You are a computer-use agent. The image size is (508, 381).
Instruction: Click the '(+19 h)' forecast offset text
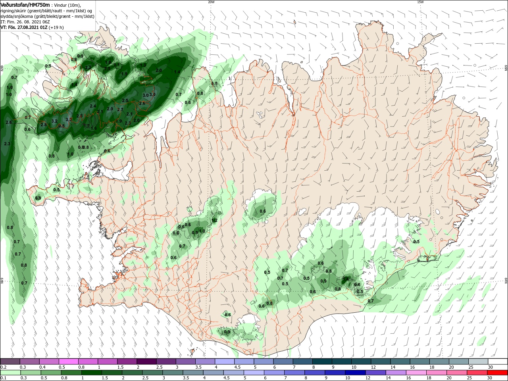(56, 27)
